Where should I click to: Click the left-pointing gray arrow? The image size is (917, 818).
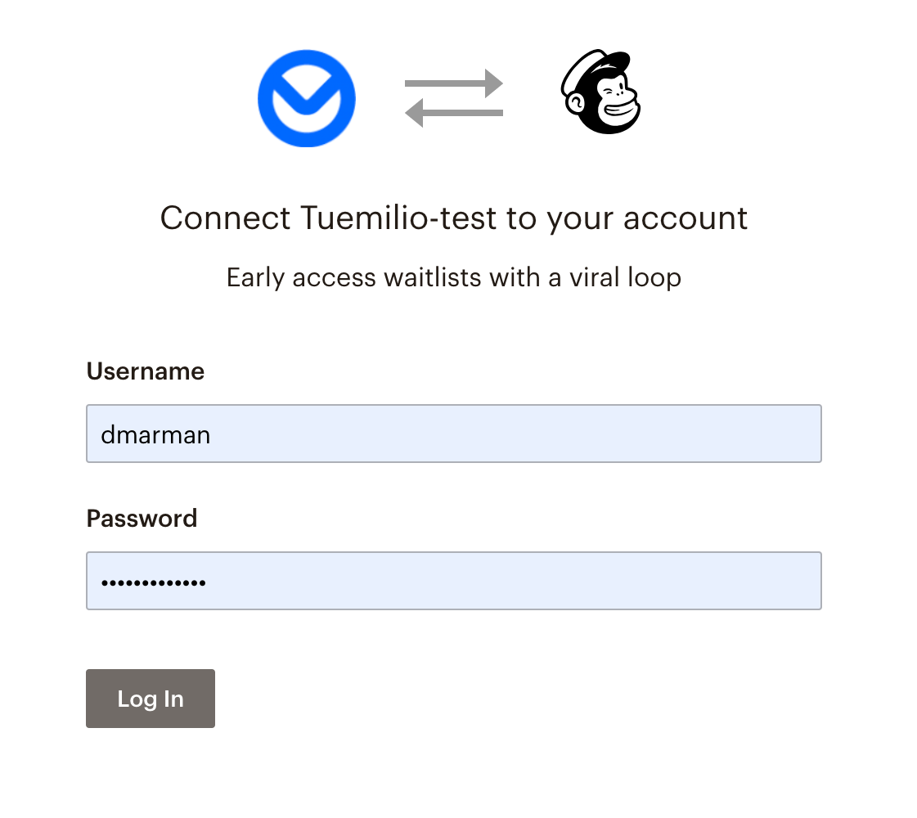(454, 113)
